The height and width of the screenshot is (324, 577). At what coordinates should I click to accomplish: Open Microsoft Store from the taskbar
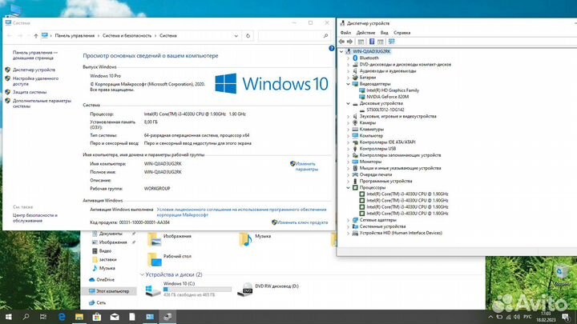(x=97, y=317)
